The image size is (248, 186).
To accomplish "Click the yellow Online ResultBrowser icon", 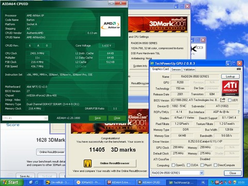I will click(x=87, y=163).
